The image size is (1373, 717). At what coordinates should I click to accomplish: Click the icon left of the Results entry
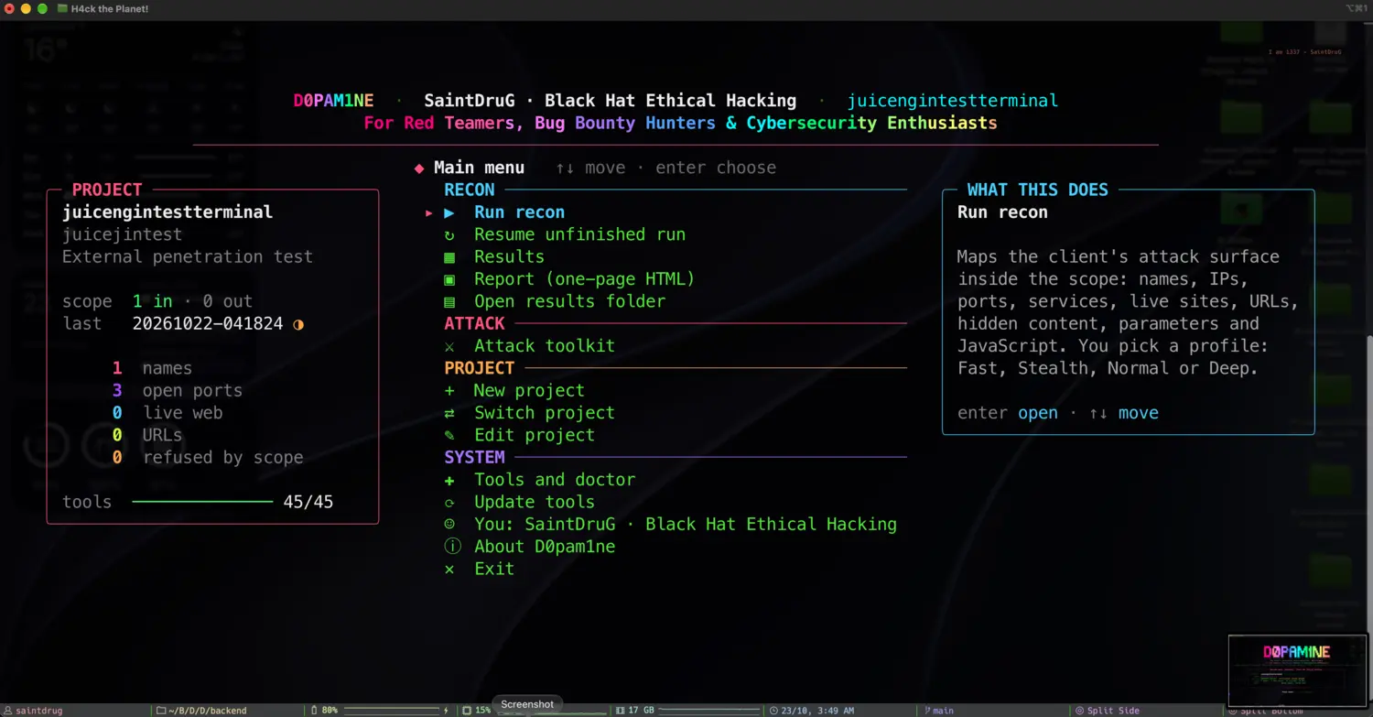tap(449, 257)
